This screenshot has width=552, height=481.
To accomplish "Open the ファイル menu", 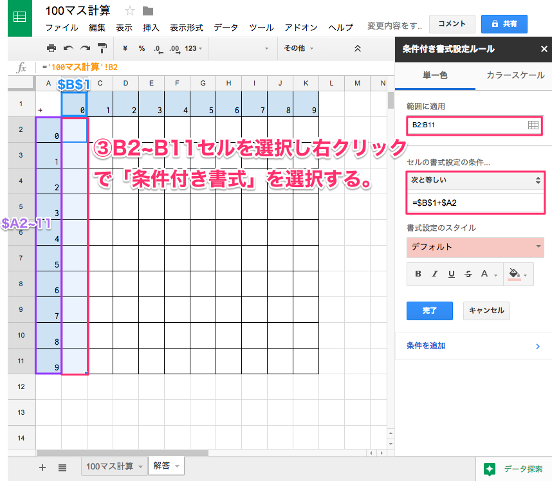I will pos(62,28).
